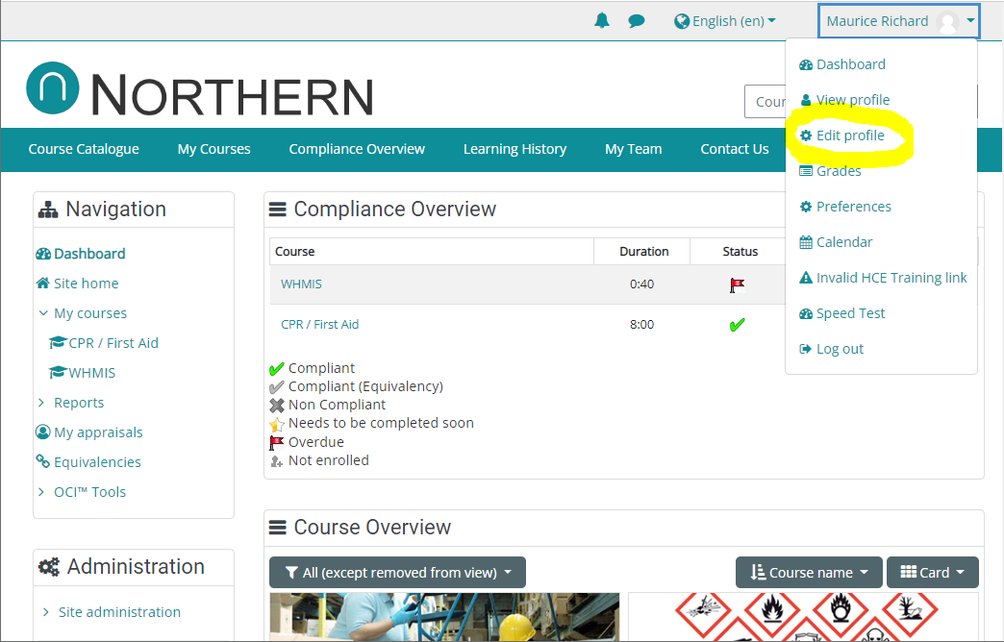Viewport: 1004px width, 642px height.
Task: Click the Site home house icon
Action: click(x=43, y=284)
